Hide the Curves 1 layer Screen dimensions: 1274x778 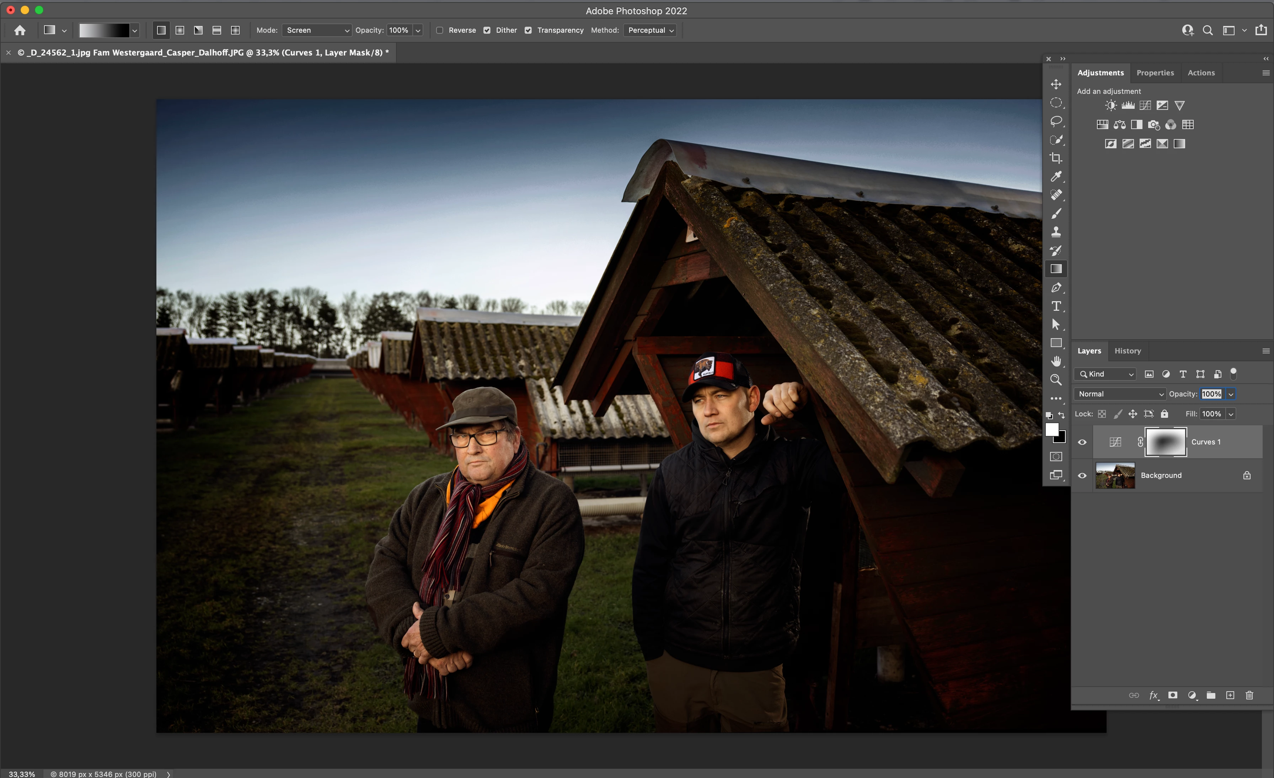(x=1082, y=442)
